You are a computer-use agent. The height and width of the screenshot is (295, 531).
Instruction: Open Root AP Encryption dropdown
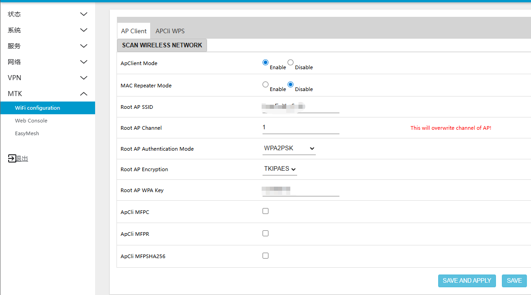click(280, 169)
